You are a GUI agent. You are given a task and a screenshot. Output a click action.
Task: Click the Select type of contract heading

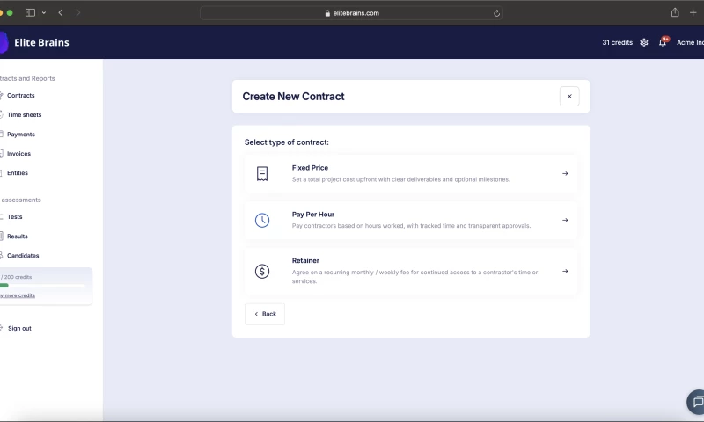click(287, 142)
